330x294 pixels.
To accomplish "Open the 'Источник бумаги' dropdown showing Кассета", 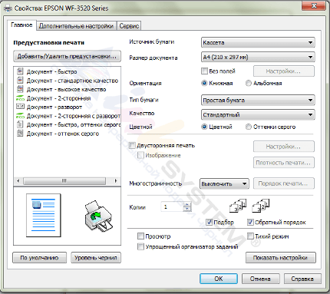I will tap(258, 42).
